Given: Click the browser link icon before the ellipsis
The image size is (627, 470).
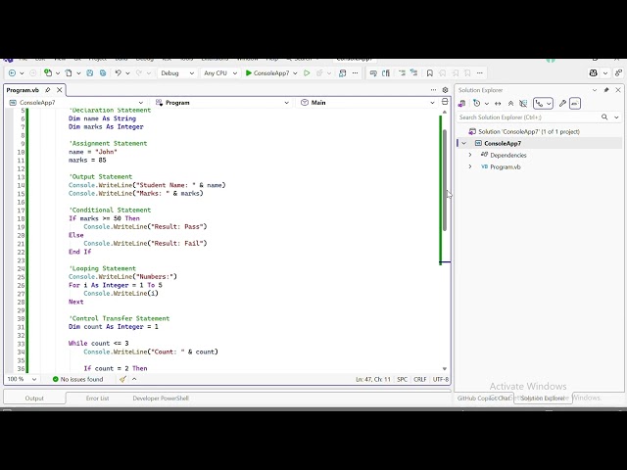Looking at the screenshot, I should [342, 73].
